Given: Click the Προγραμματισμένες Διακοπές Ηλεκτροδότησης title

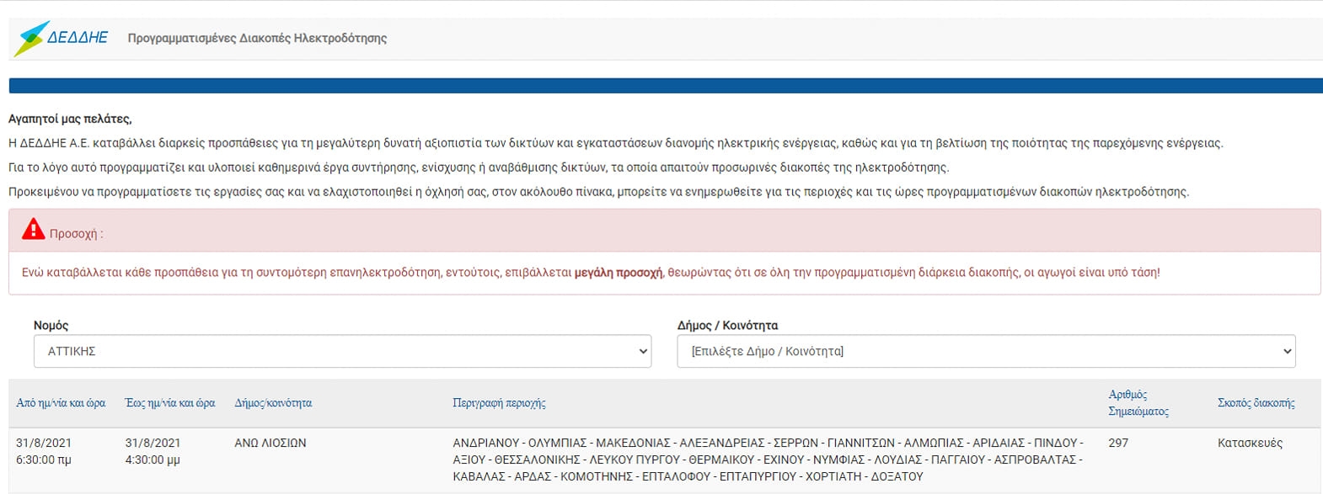Looking at the screenshot, I should [x=257, y=38].
